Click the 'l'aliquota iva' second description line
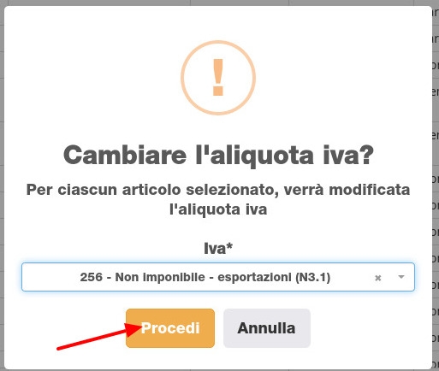439x371 pixels. tap(218, 209)
